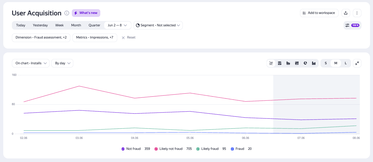The height and width of the screenshot is (162, 373).
Task: Select the stacked area chart icon
Action: 280,63
